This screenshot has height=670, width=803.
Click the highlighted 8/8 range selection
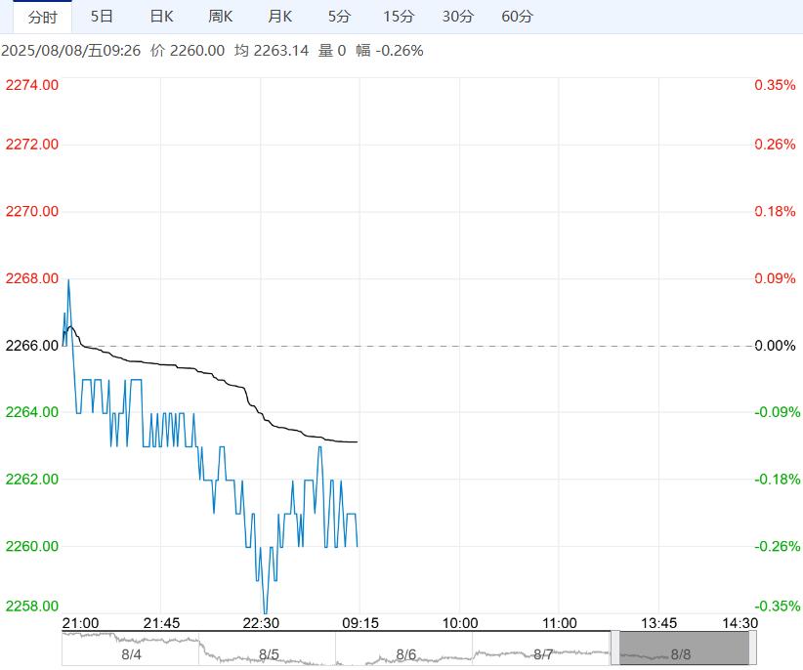click(684, 649)
